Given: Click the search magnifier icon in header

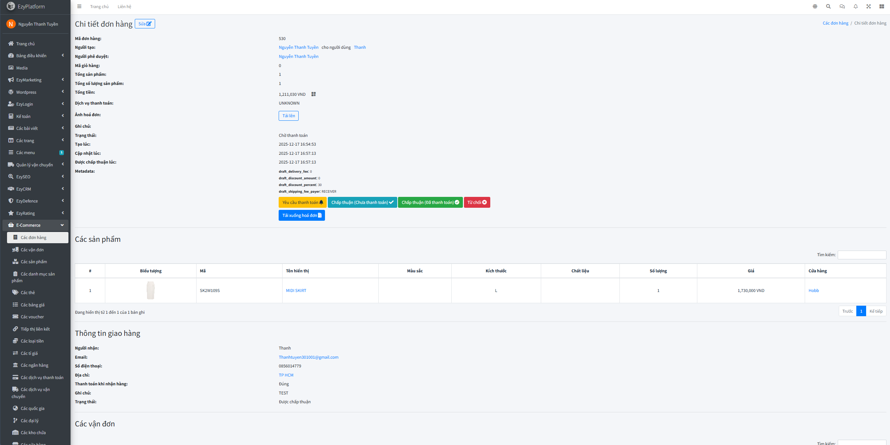Looking at the screenshot, I should [x=828, y=6].
